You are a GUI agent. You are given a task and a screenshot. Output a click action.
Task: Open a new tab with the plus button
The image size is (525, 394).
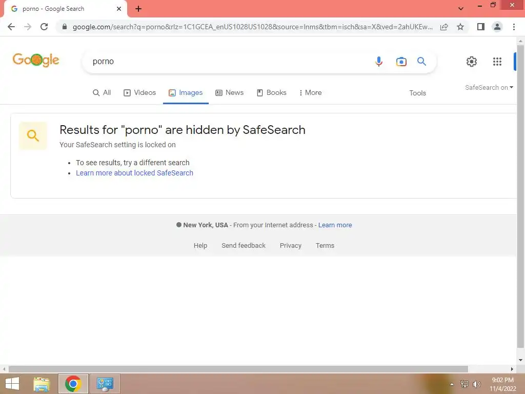tap(138, 9)
